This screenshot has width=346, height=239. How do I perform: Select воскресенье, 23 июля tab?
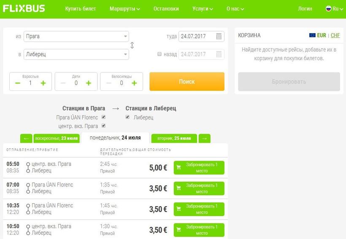pos(57,138)
